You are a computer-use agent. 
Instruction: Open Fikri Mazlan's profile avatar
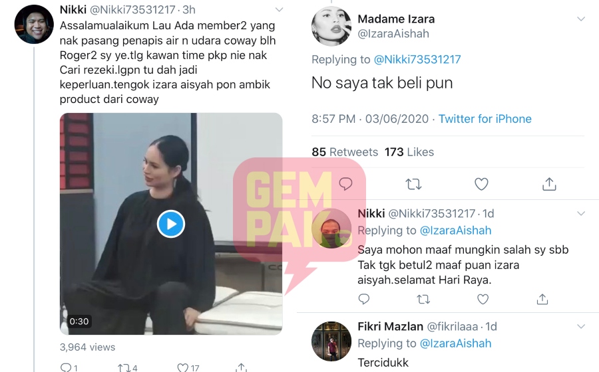pos(331,341)
